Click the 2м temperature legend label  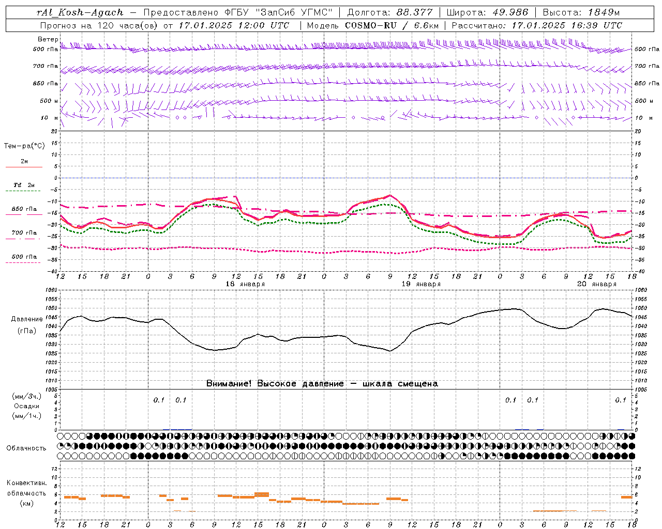coord(24,162)
